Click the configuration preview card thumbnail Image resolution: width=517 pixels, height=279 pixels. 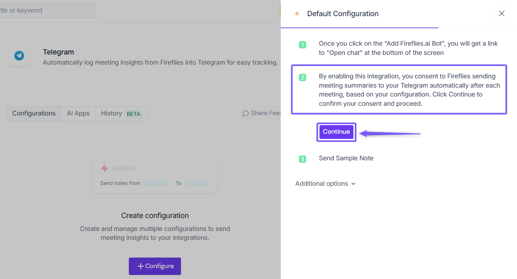[x=155, y=175]
